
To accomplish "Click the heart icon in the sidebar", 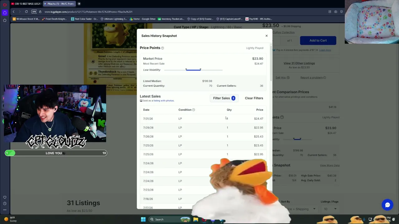I will 5,197.
